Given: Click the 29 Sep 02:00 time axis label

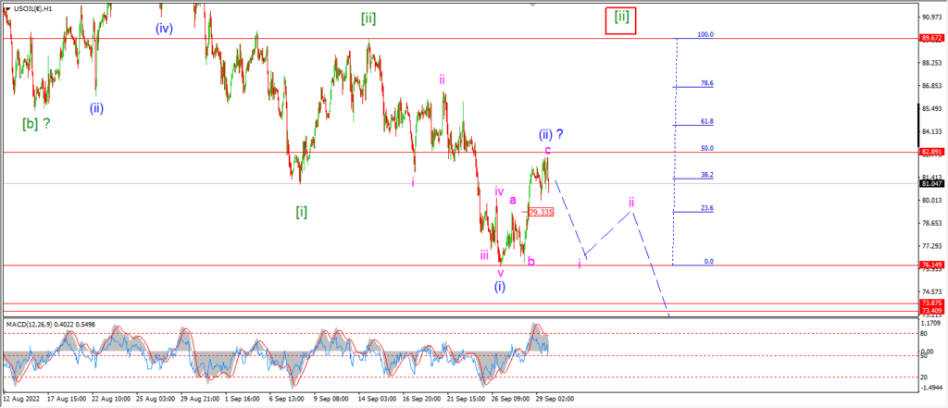Looking at the screenshot, I should 554,400.
